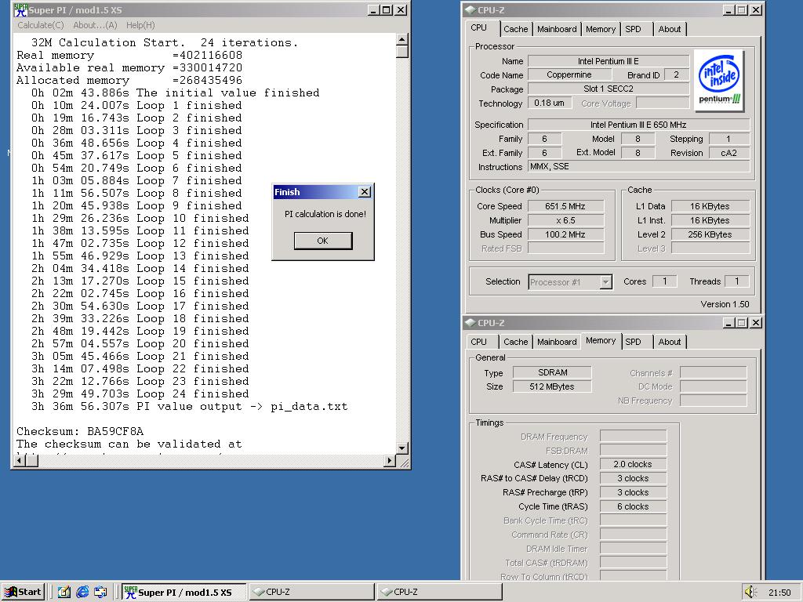Close the Finish dialog with X

[x=364, y=192]
